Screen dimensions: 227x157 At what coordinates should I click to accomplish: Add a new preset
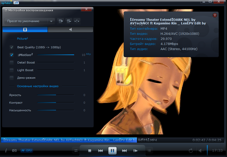point(61,21)
